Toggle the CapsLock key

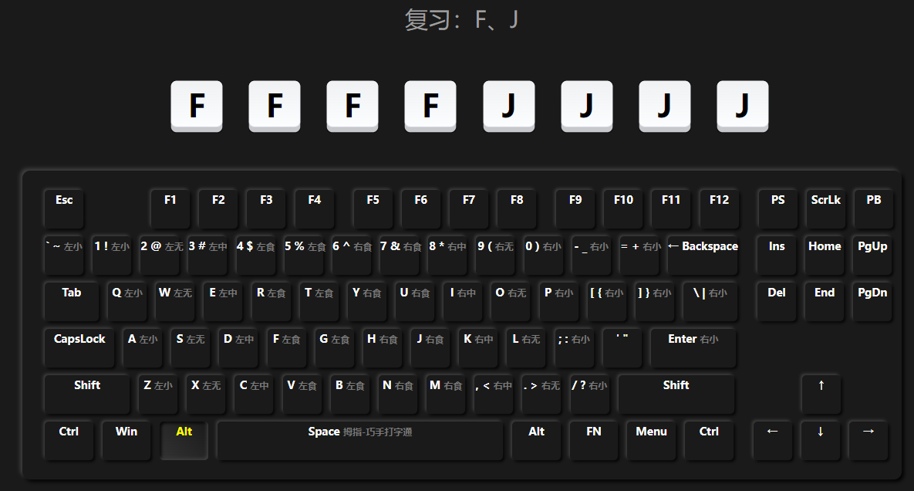click(x=79, y=347)
